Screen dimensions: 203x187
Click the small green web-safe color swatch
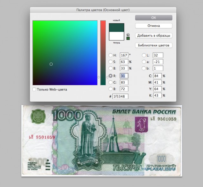point(128,38)
